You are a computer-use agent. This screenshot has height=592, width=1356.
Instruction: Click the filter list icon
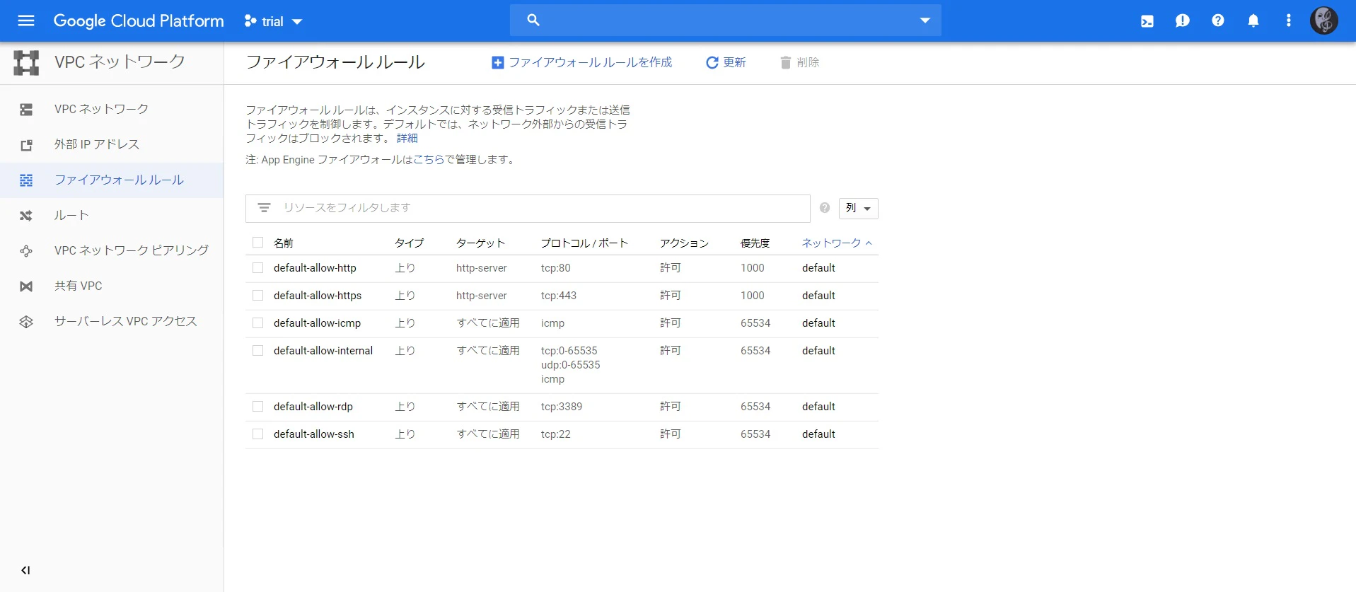coord(264,208)
